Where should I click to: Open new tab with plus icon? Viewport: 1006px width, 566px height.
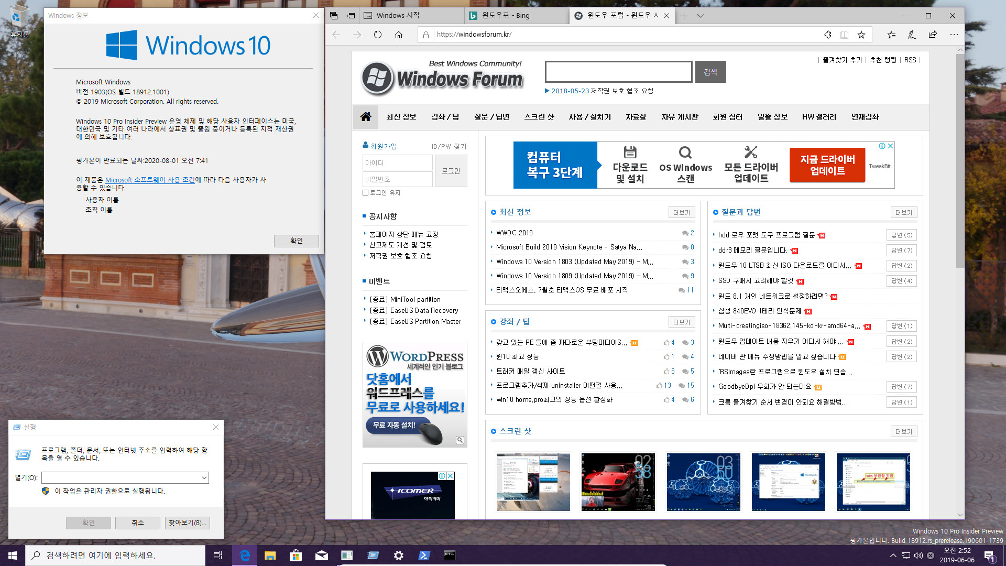pos(684,16)
